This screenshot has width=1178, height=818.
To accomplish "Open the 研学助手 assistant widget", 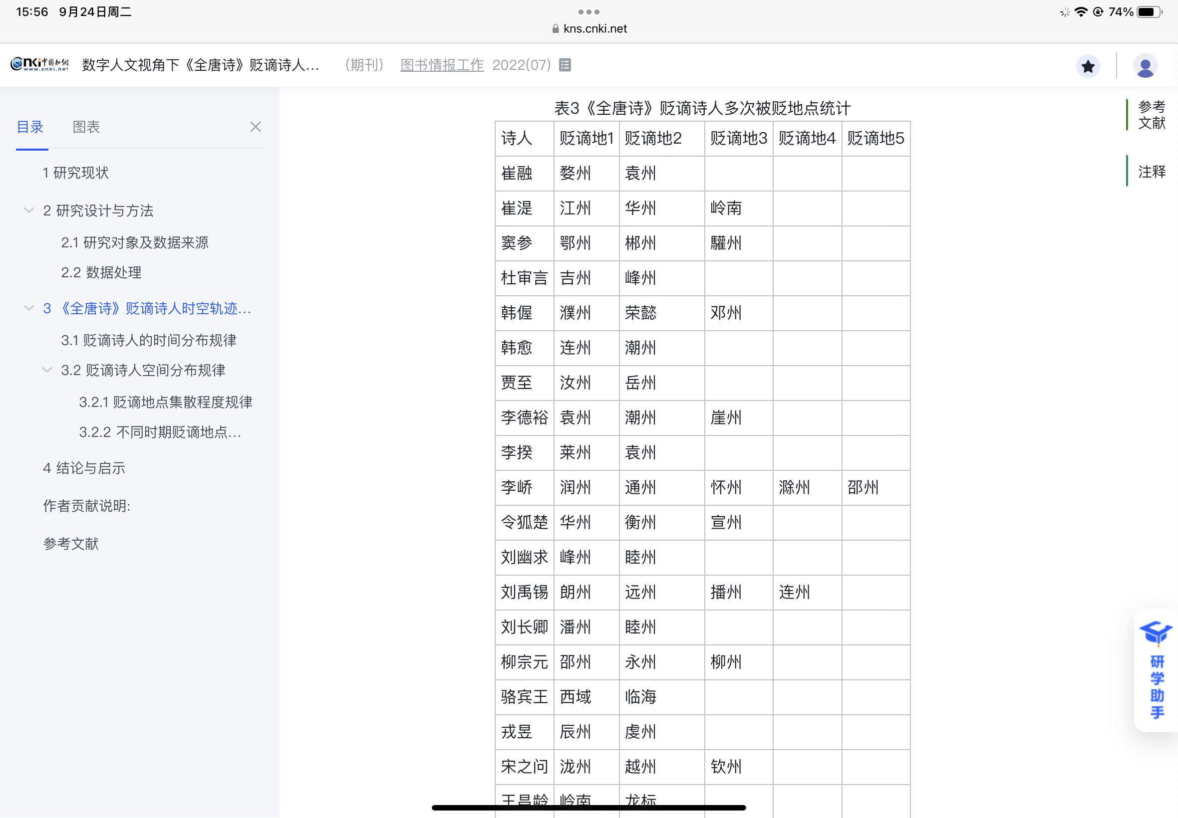I will tap(1157, 670).
